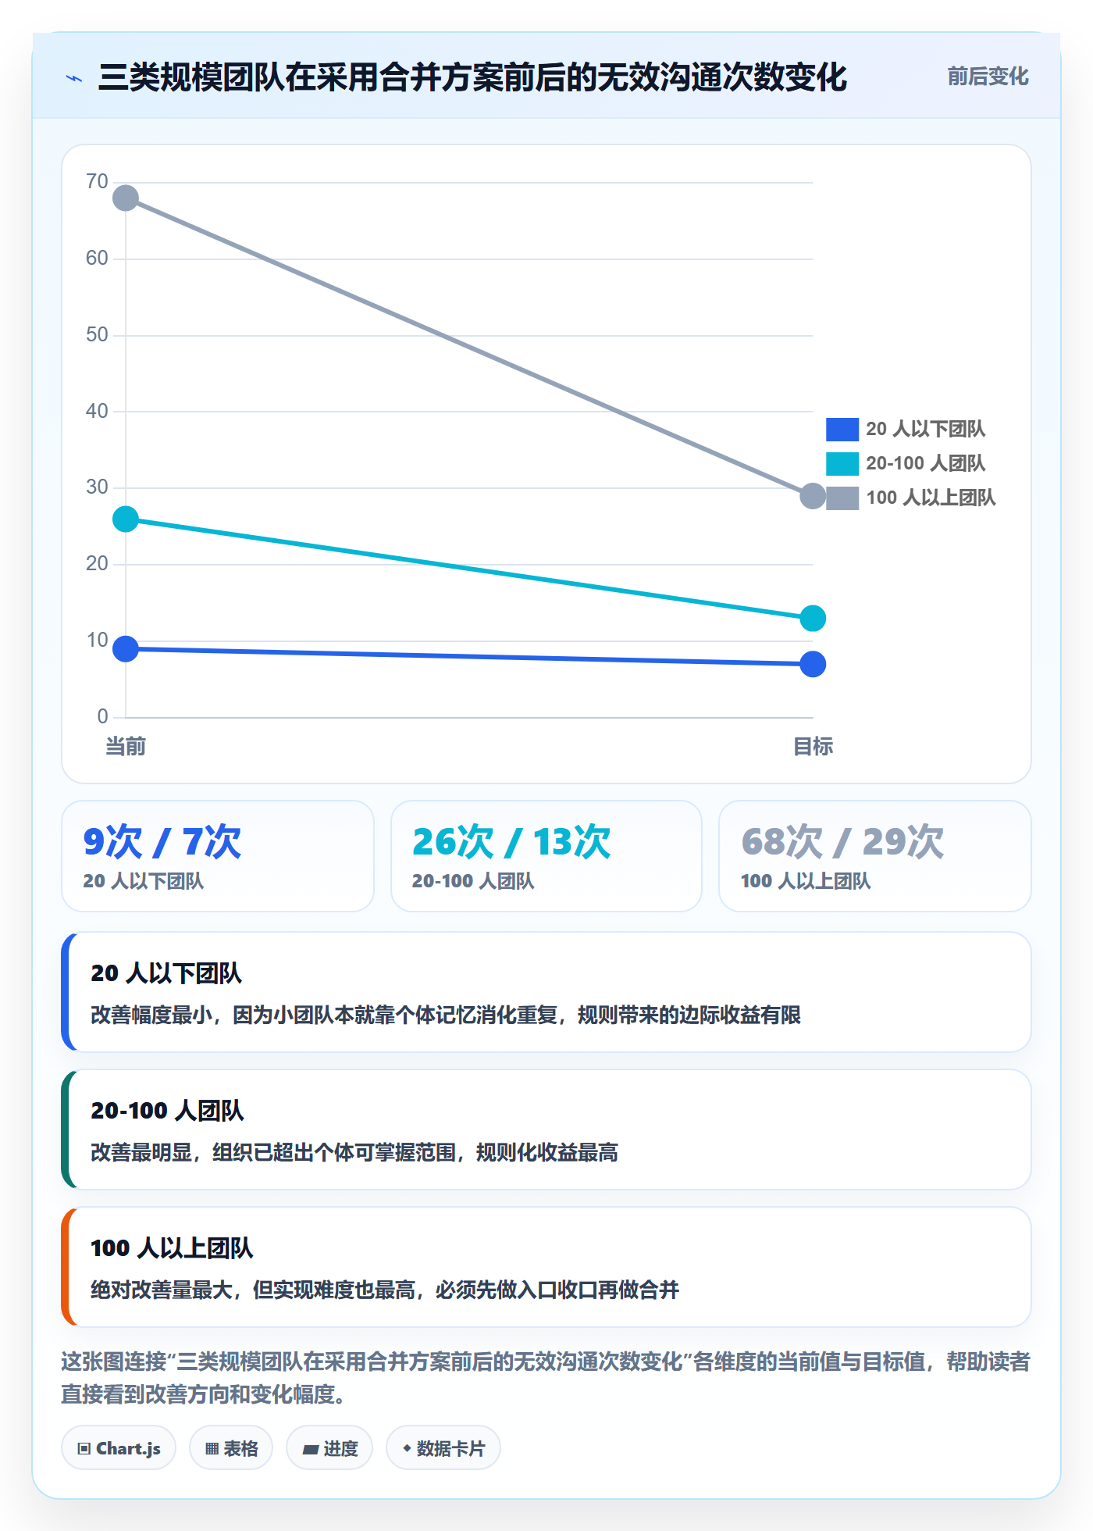
Task: Click the 前后变化 badge in the header
Action: point(988,77)
